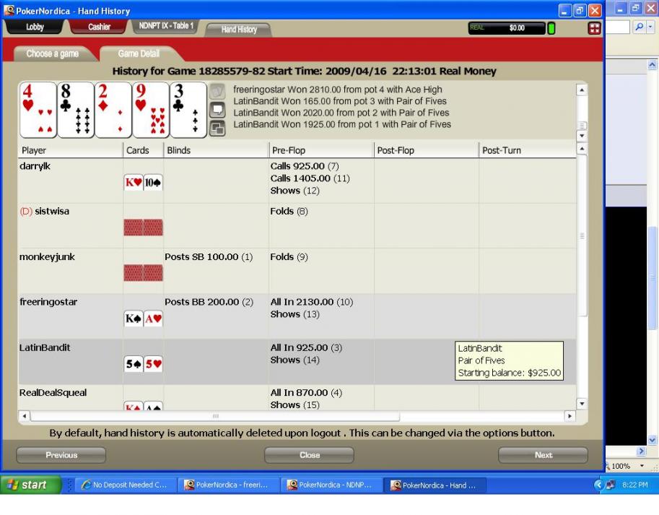Select the Hand History tab
659x515 pixels.
tap(239, 30)
